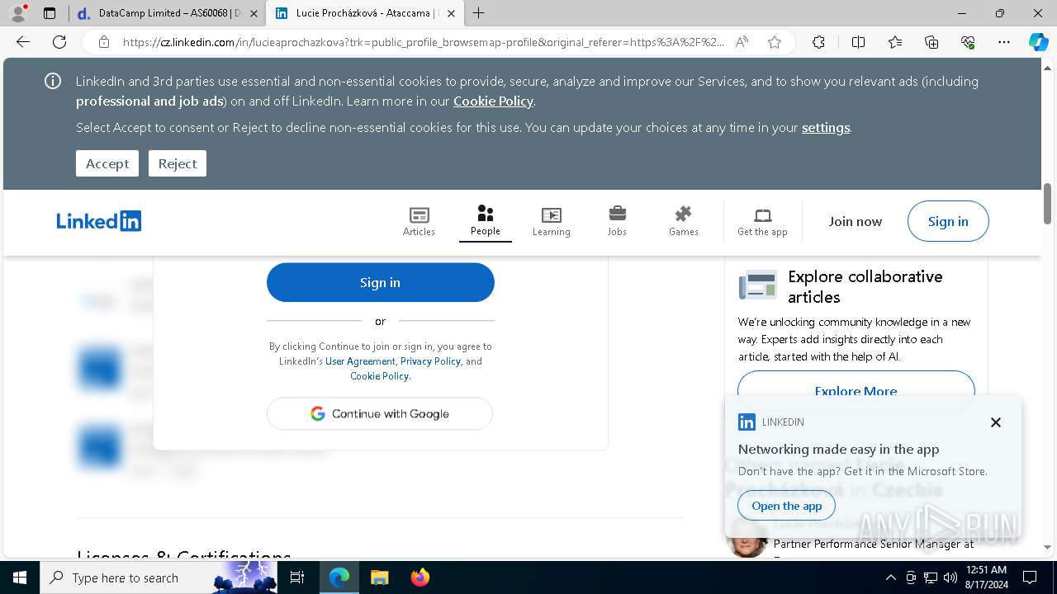Click the browser back arrow
1057x594 pixels.
click(x=23, y=42)
